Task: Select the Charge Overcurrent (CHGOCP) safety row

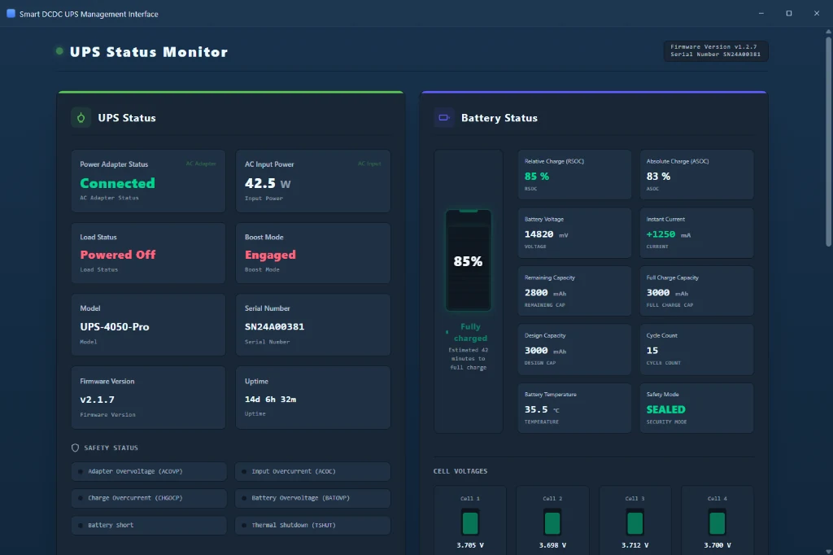Action: click(x=149, y=498)
